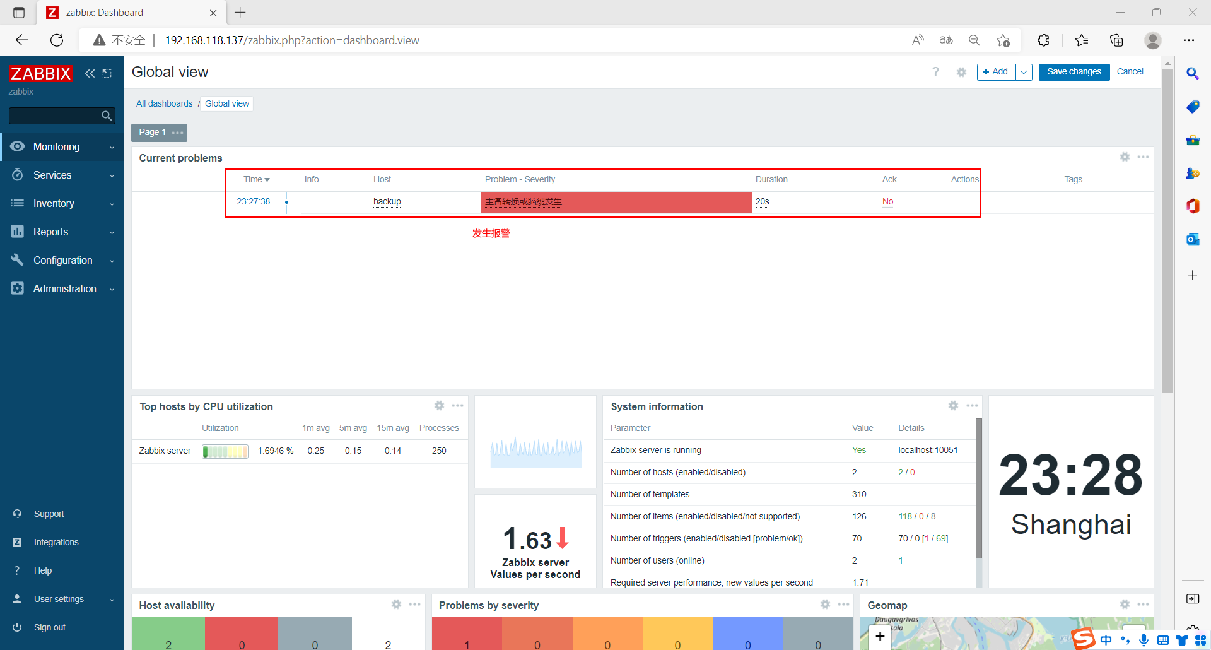The height and width of the screenshot is (650, 1211).
Task: Edit Host availability widget gear
Action: (396, 604)
